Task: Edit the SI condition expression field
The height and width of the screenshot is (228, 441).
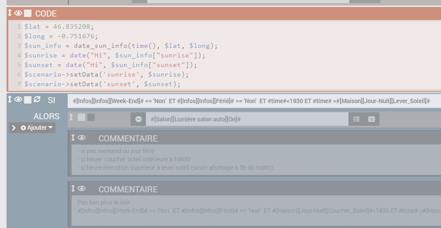Action: (x=254, y=101)
